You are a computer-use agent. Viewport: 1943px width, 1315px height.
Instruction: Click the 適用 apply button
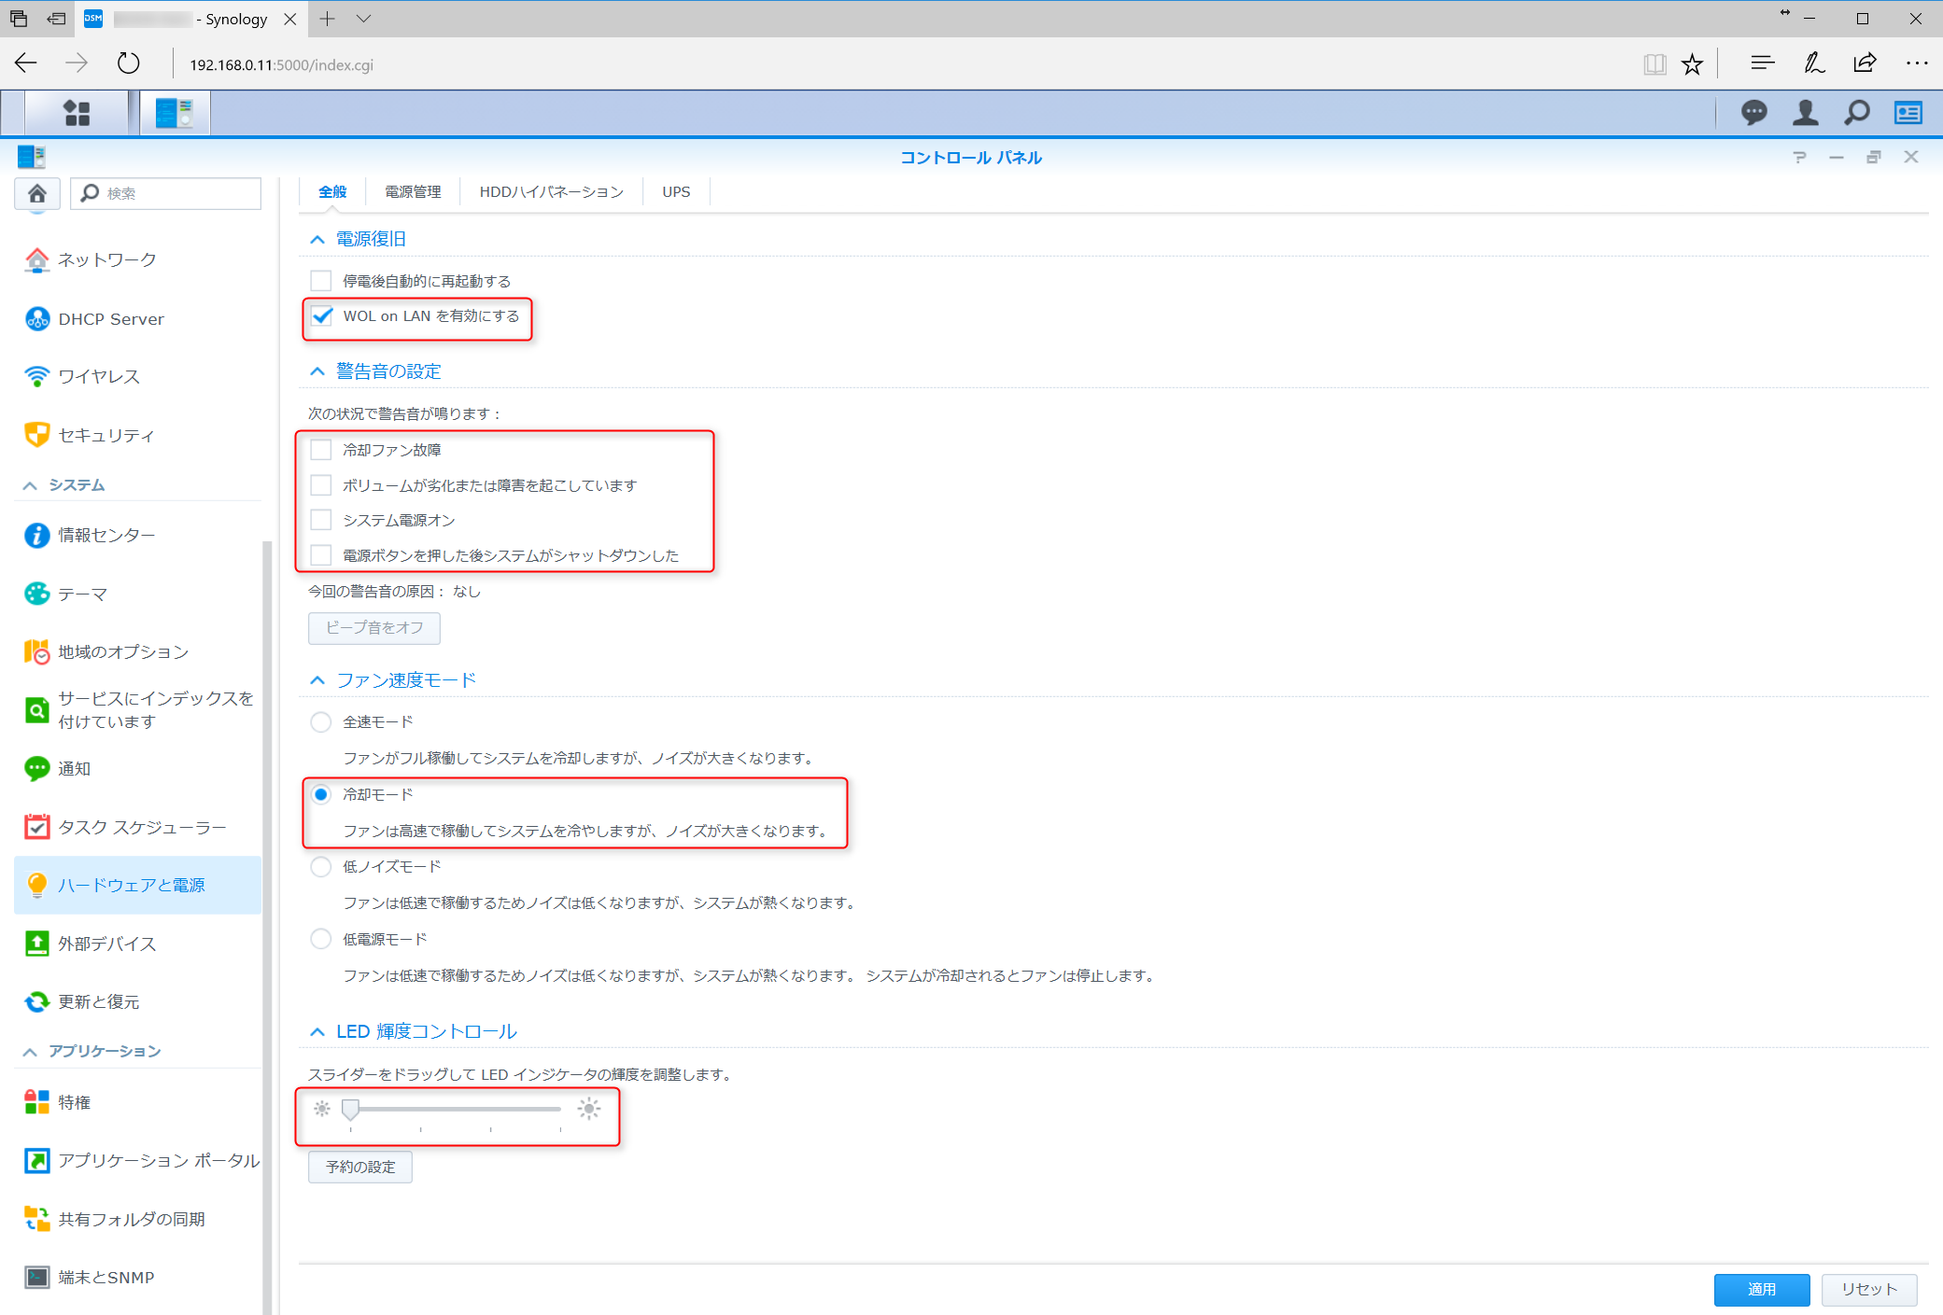coord(1761,1289)
